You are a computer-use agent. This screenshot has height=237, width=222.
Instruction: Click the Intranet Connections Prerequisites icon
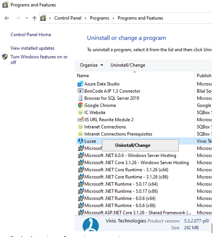80,134
